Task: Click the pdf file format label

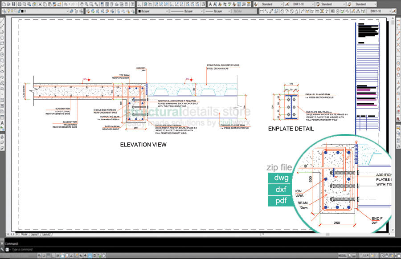Action: click(281, 201)
